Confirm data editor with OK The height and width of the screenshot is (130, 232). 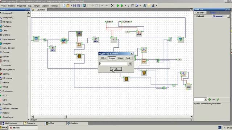(116, 69)
